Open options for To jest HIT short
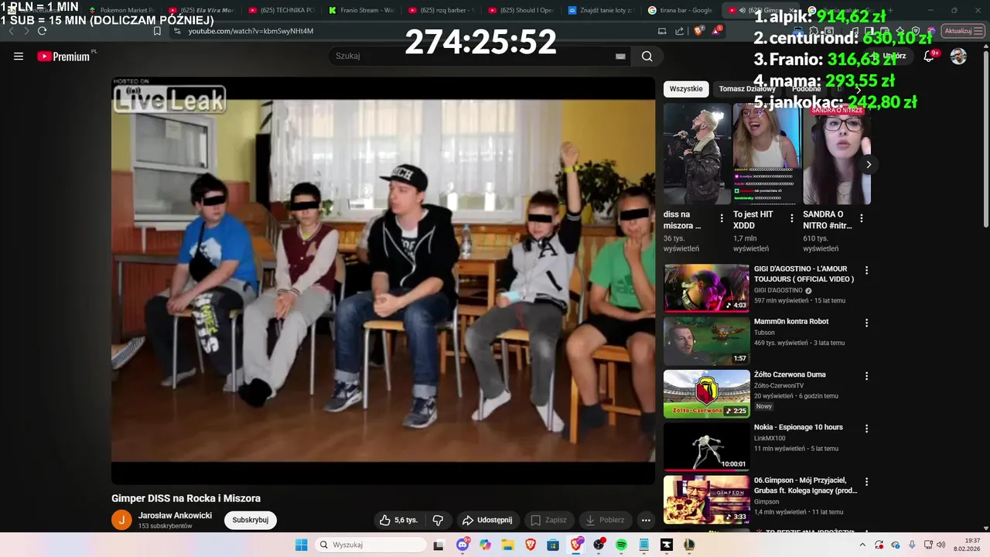 coord(791,218)
